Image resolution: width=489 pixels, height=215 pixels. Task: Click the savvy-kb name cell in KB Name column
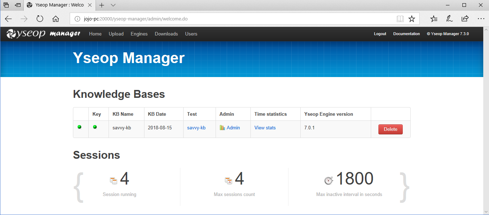[122, 128]
